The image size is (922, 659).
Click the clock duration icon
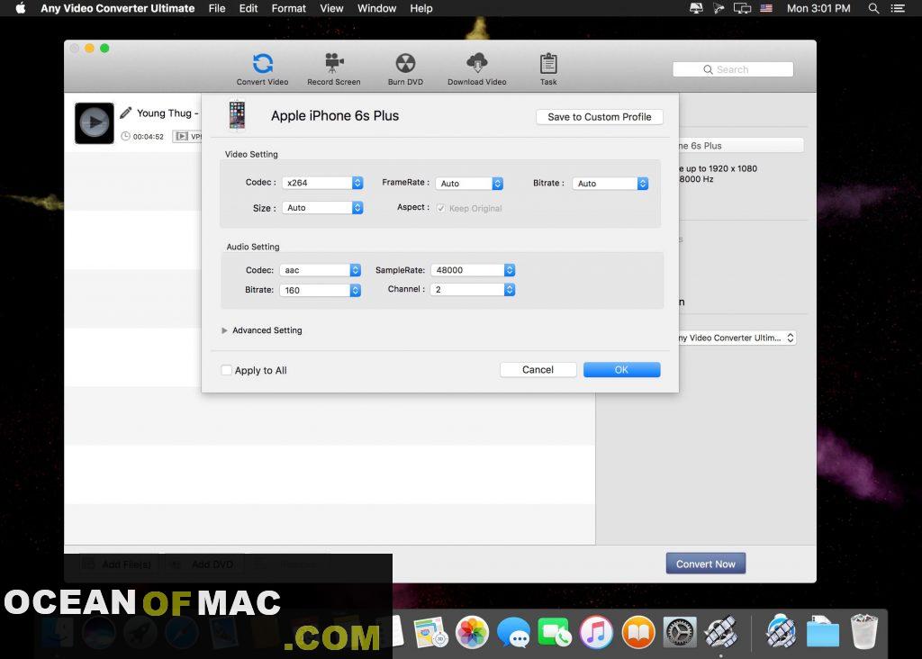point(125,136)
